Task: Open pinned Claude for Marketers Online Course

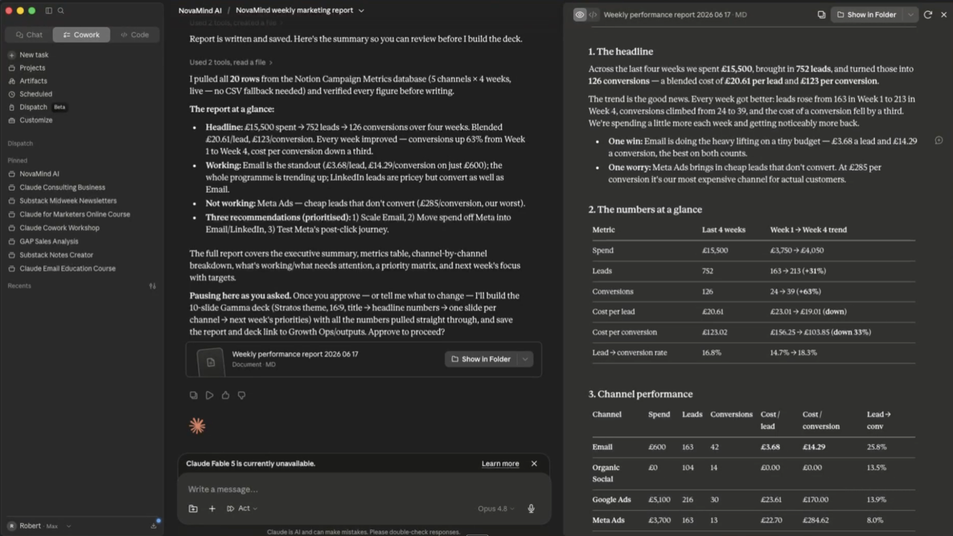Action: [x=75, y=215]
